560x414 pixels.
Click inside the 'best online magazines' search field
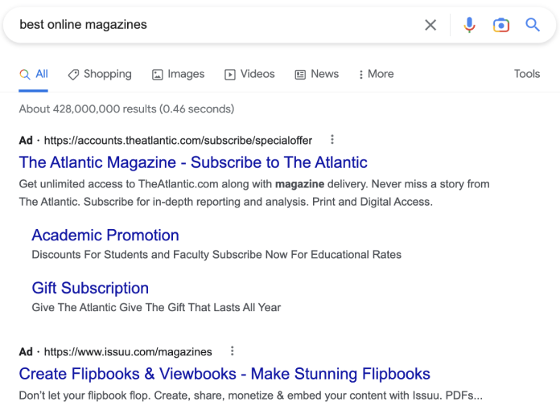(214, 25)
